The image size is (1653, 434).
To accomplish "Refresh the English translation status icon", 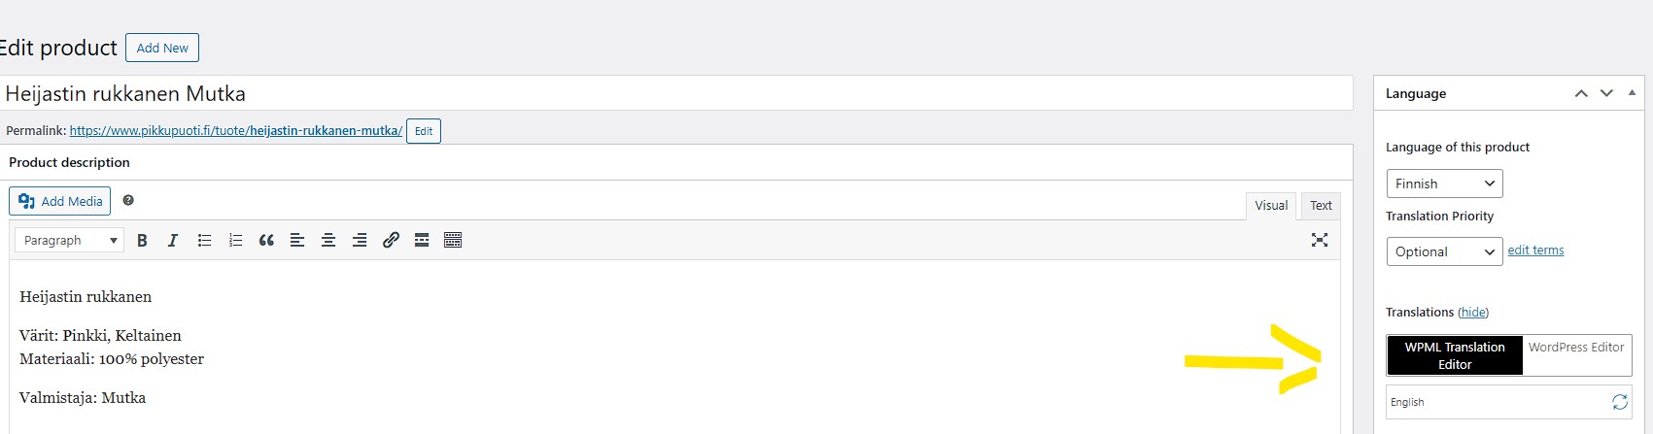I will (x=1620, y=402).
